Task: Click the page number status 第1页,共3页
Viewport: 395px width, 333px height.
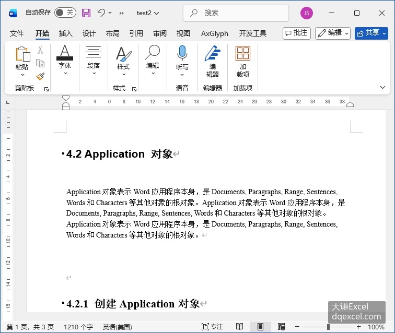Action: coord(30,327)
